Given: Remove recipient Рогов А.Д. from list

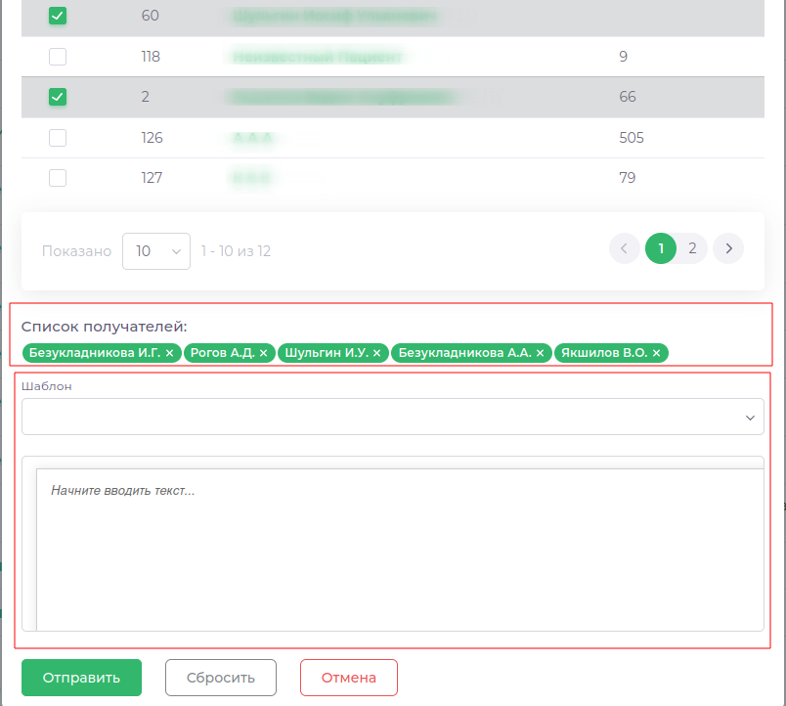Looking at the screenshot, I should [263, 353].
